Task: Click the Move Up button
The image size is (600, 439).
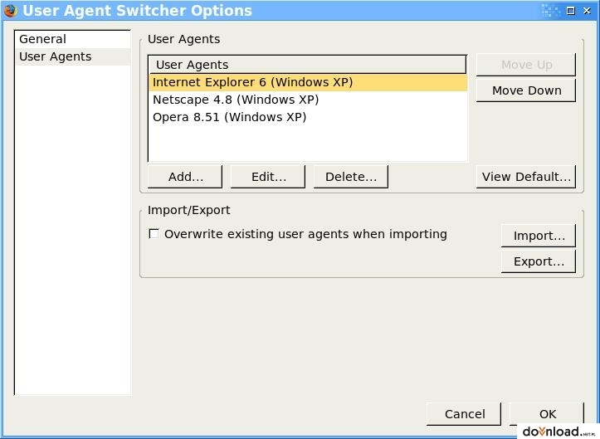Action: 526,65
